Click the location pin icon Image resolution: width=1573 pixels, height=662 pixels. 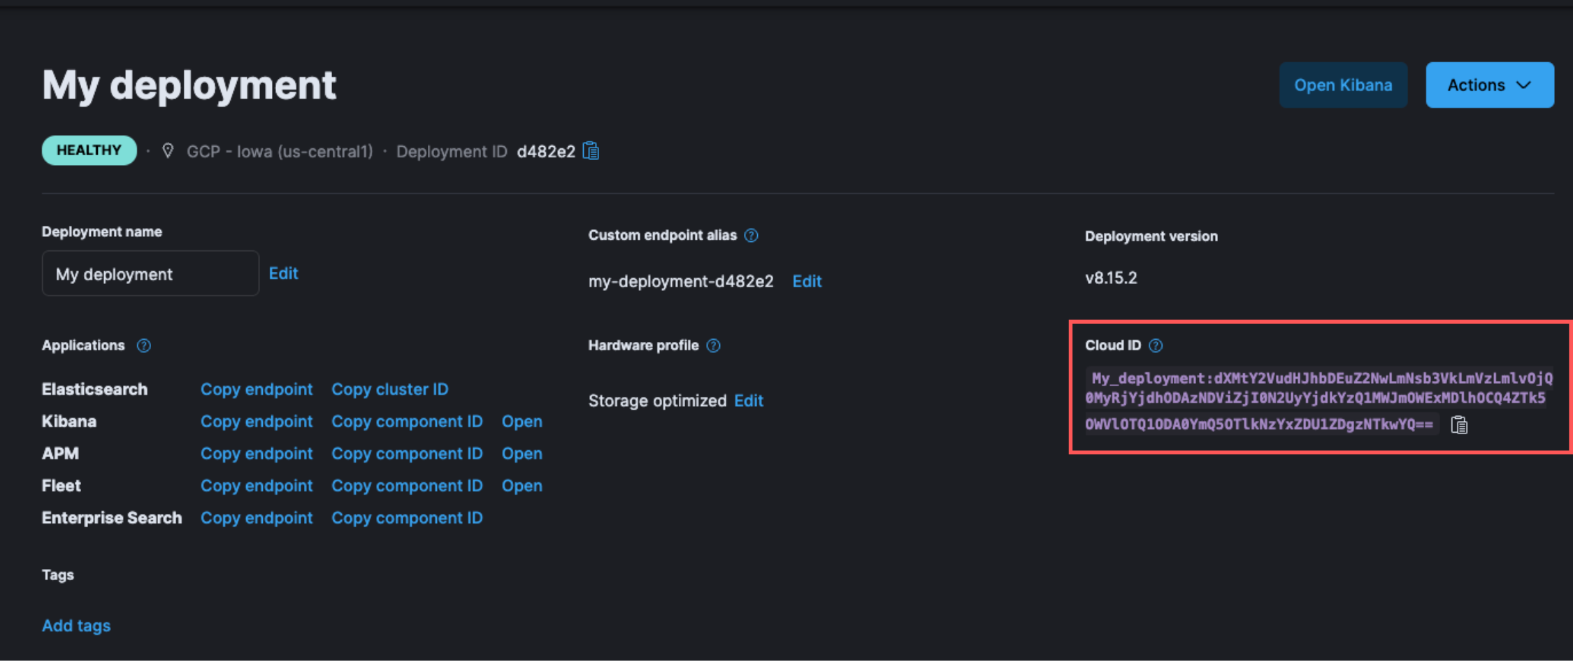tap(168, 151)
